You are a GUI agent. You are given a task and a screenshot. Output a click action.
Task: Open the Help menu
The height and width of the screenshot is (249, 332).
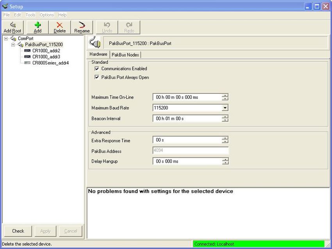pyautogui.click(x=62, y=15)
